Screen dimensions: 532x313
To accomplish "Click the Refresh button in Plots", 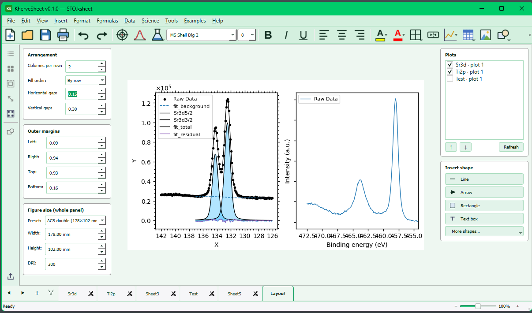I will (x=511, y=147).
